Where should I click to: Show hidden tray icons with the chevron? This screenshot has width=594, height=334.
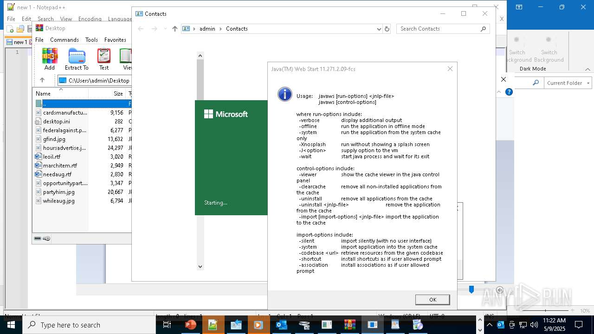click(x=489, y=325)
